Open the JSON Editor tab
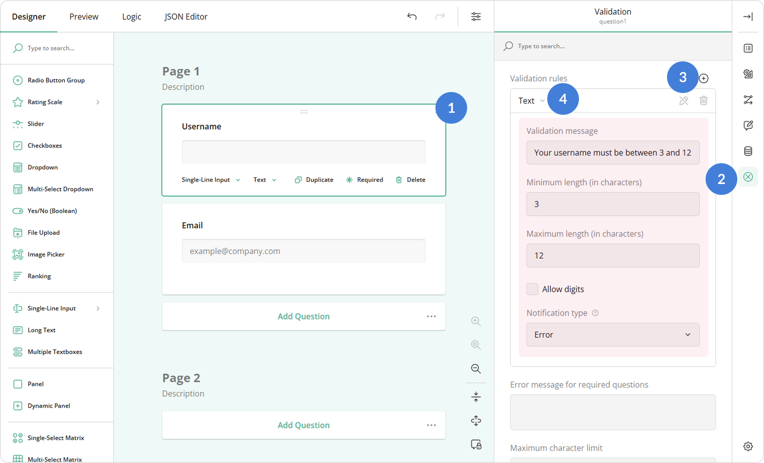This screenshot has height=463, width=764. point(186,16)
